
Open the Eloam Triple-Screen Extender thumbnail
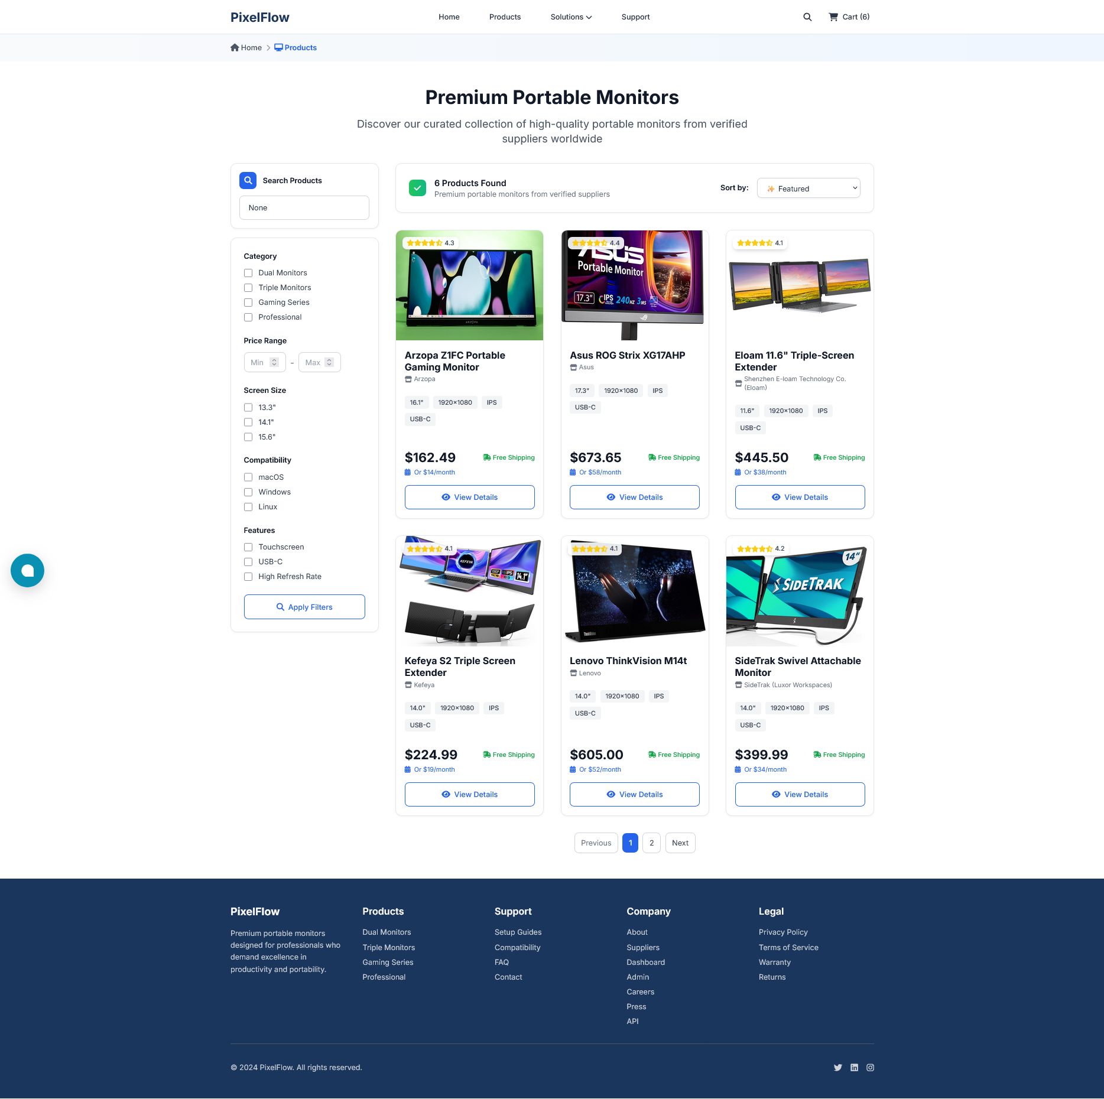(800, 285)
